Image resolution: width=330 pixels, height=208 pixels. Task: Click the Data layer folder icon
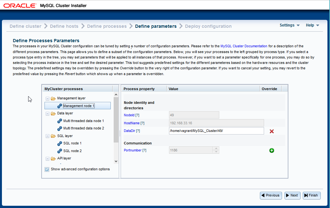[53, 113]
